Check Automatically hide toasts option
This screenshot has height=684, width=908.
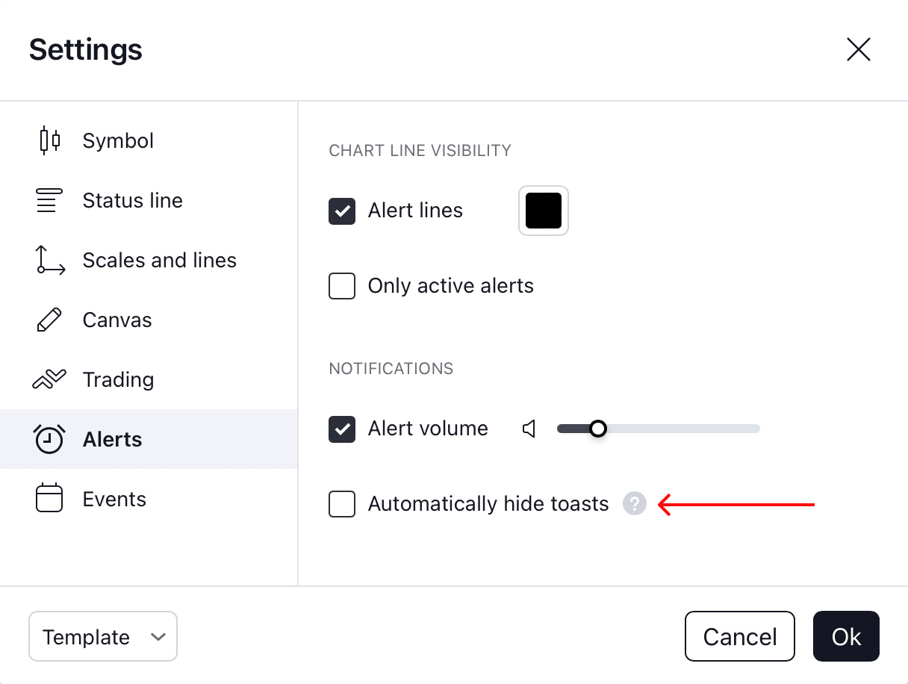tap(342, 504)
